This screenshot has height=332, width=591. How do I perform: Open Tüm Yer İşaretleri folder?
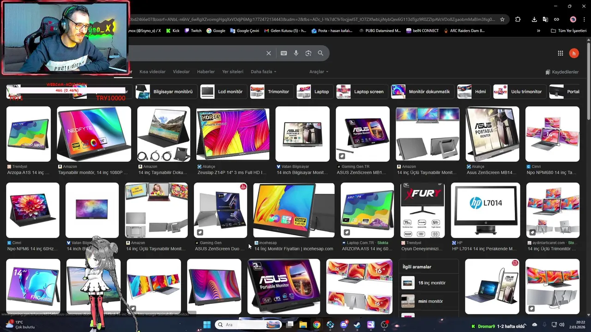pyautogui.click(x=568, y=31)
